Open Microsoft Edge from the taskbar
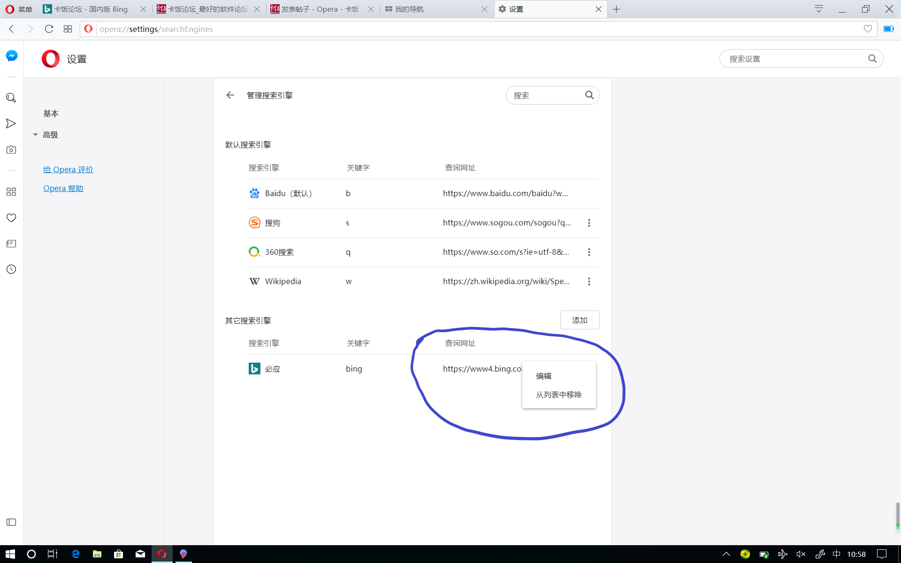The image size is (901, 563). point(75,554)
